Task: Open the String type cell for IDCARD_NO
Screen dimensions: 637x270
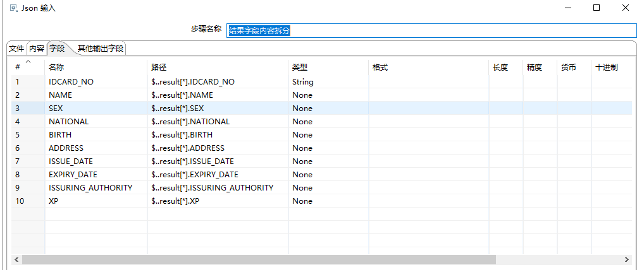Action: (329, 82)
